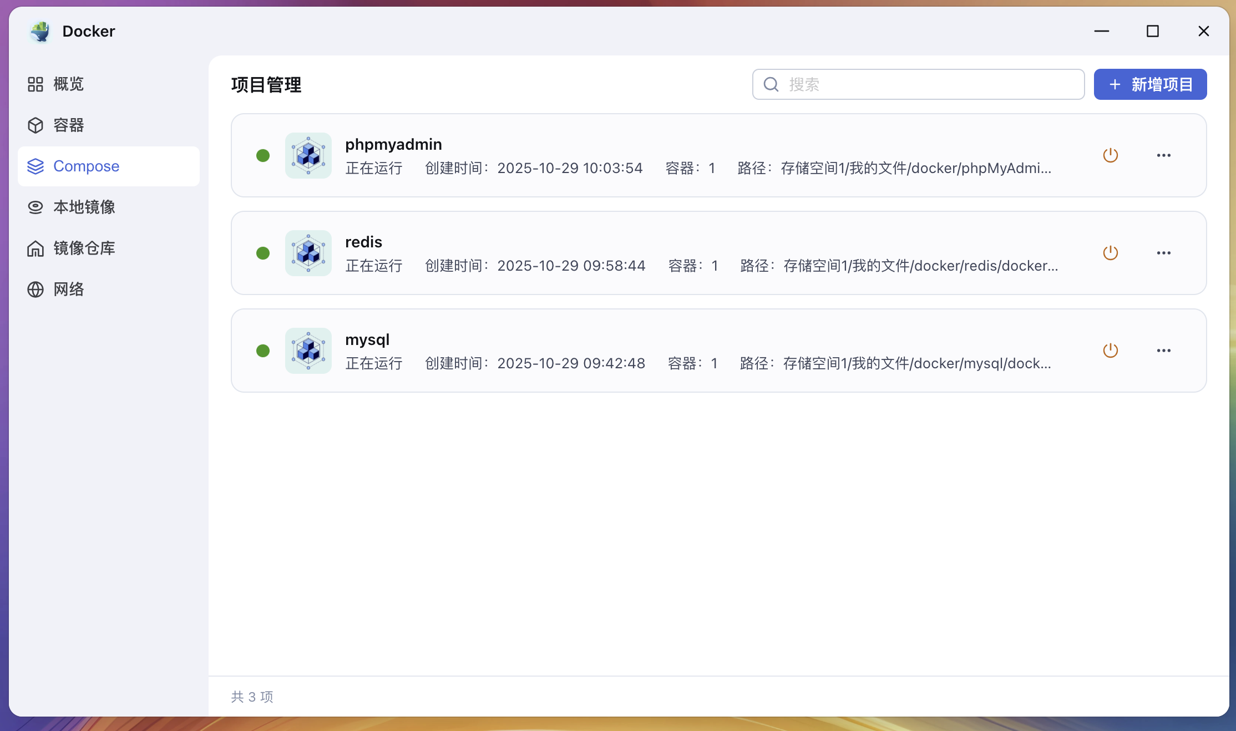Viewport: 1236px width, 731px height.
Task: Click the green status dot for mysql
Action: (x=263, y=351)
